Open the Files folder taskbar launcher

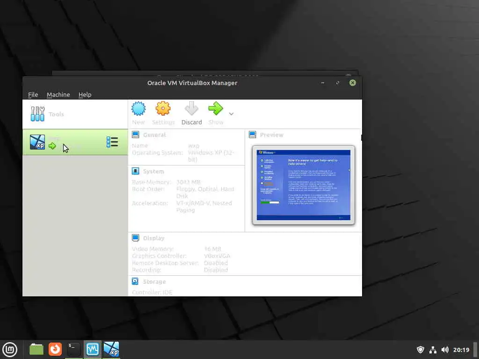click(36, 349)
